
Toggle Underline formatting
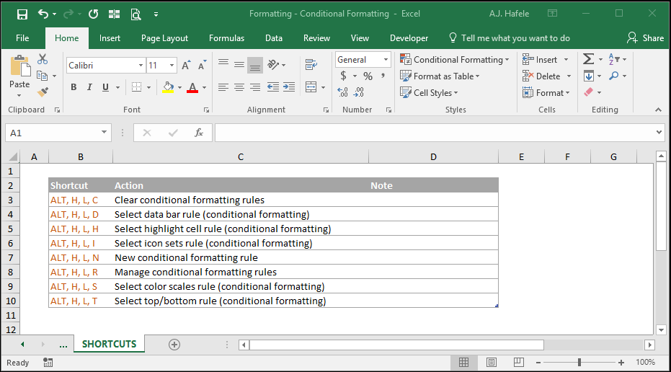(105, 87)
